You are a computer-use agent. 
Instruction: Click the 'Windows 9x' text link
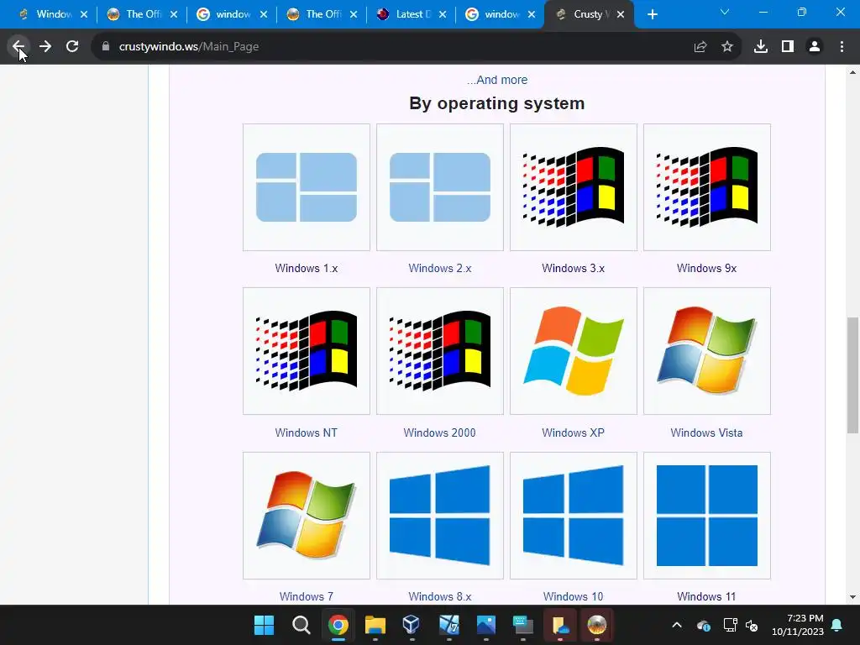coord(706,268)
